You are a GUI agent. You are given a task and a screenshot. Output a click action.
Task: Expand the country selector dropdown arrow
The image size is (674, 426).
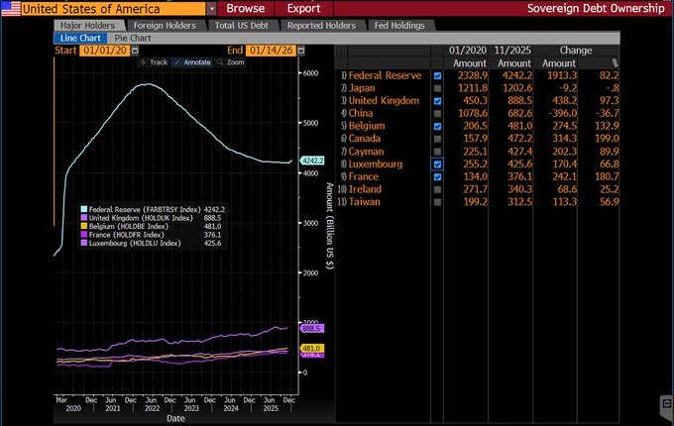(x=211, y=8)
